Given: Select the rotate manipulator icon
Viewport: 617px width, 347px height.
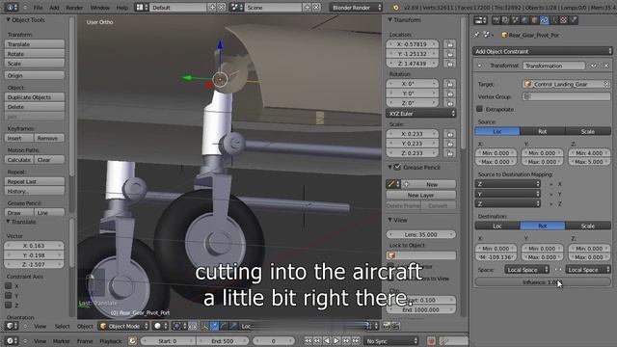Looking at the screenshot, I should click(224, 326).
